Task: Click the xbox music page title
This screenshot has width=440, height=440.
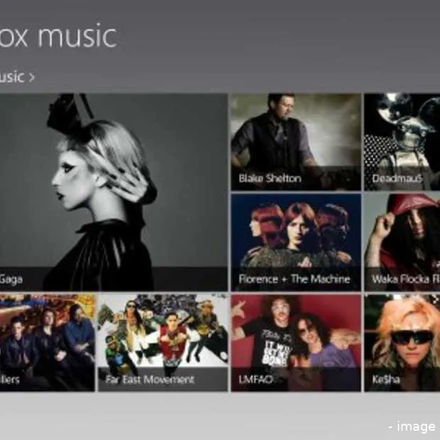Action: 58,36
